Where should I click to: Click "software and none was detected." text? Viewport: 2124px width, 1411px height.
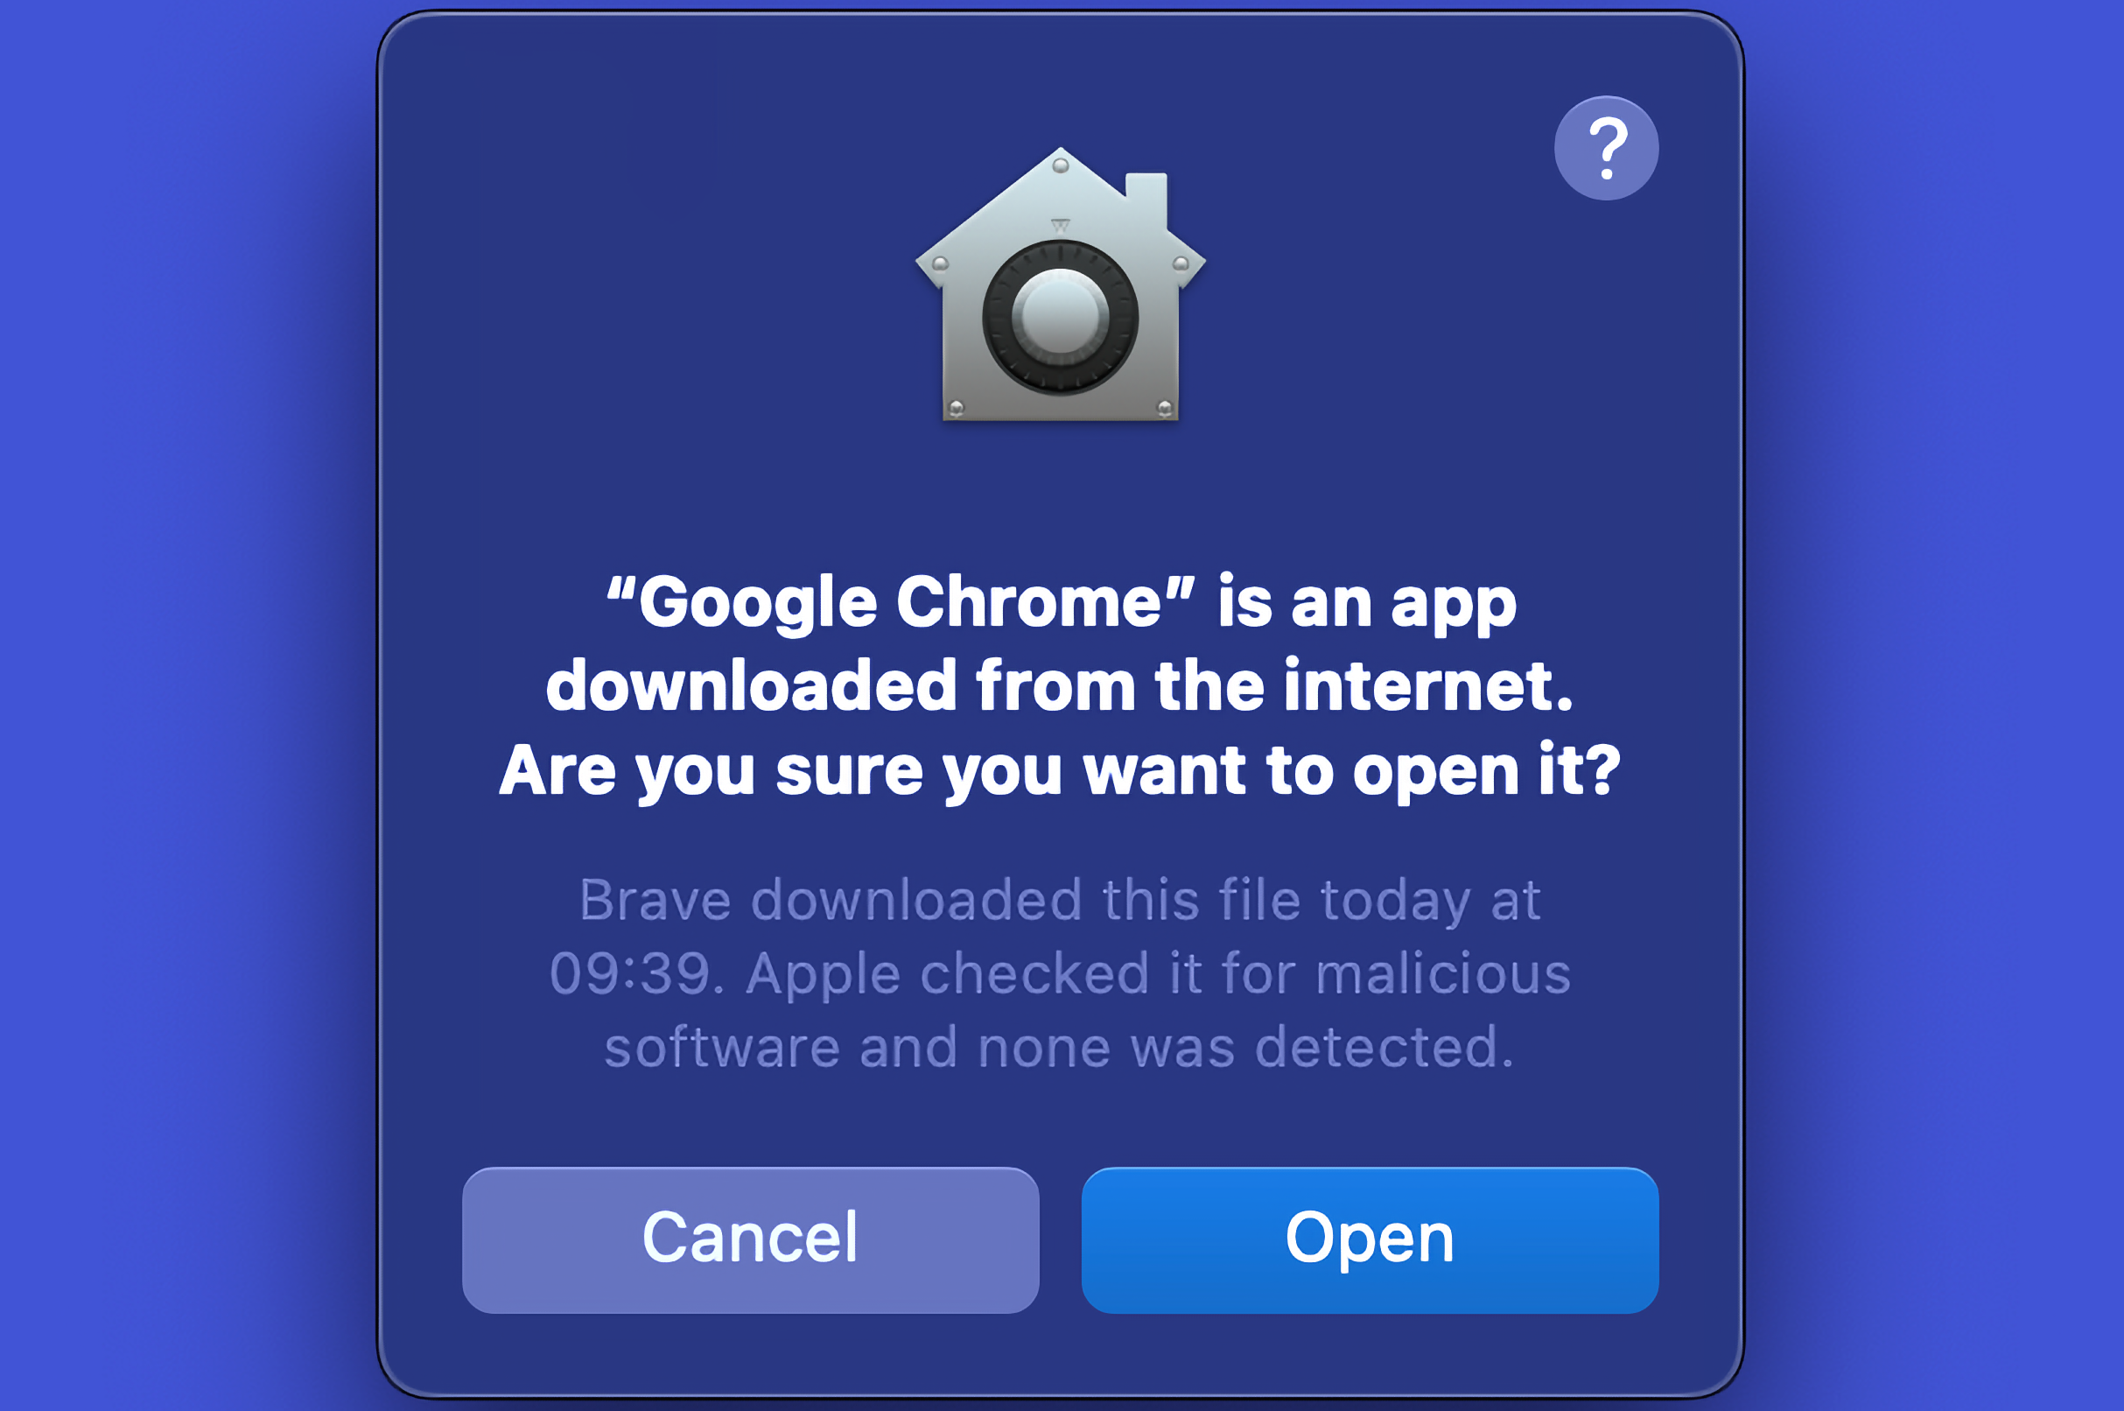coord(1060,1048)
